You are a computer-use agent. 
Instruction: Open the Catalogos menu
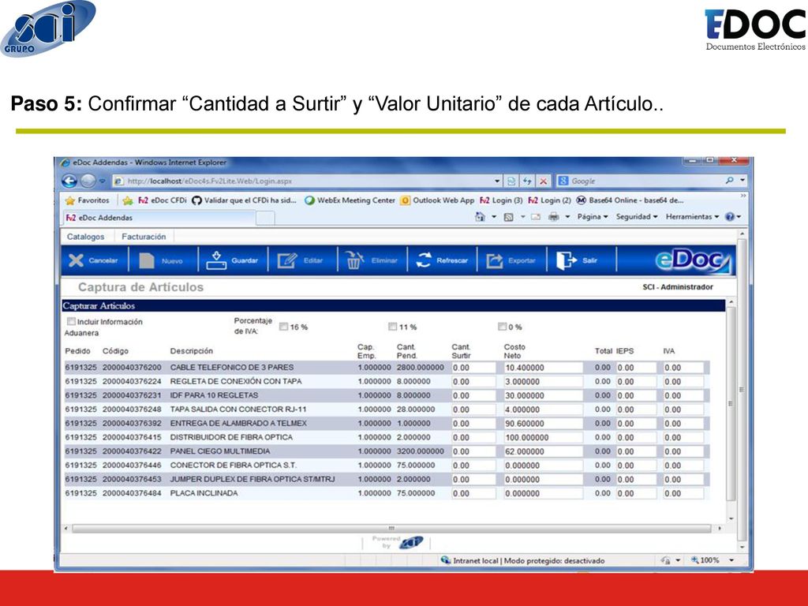tap(85, 237)
